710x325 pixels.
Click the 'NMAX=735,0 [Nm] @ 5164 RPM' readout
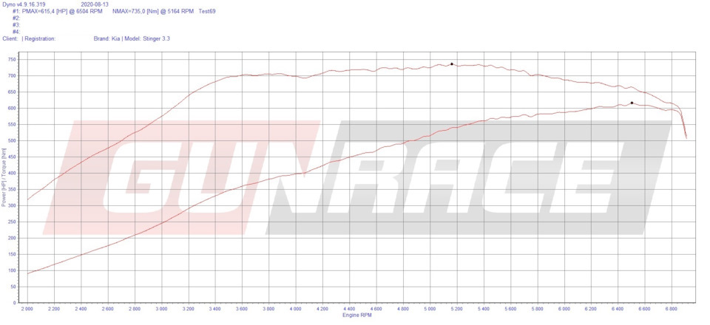click(154, 11)
